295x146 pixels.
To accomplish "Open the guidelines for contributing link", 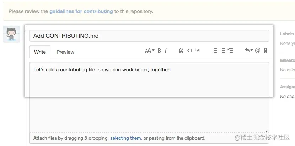I will click(81, 11).
